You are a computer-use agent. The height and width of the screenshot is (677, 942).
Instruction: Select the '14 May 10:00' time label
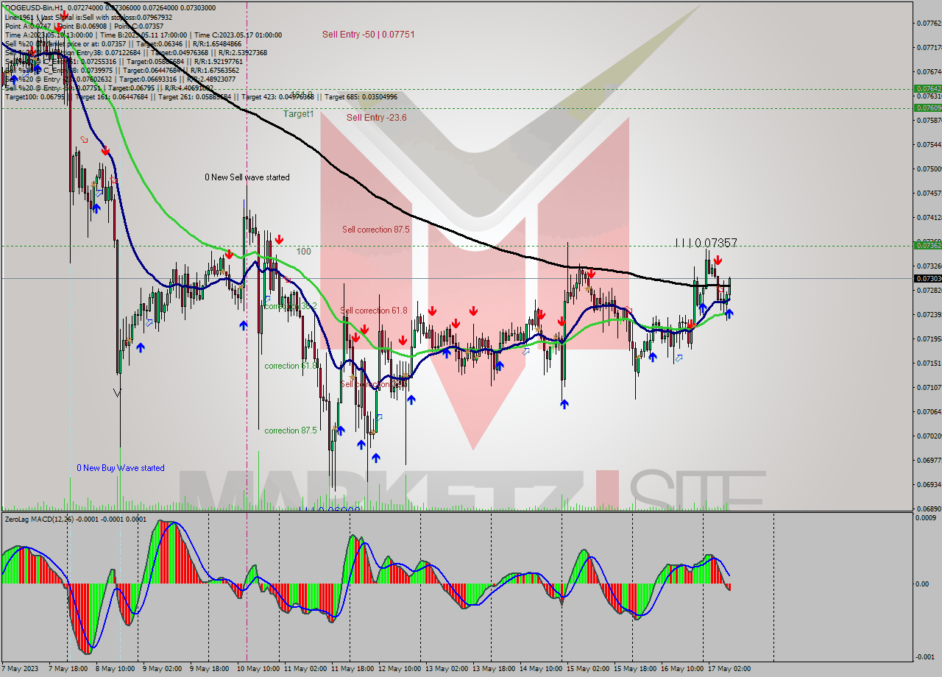[541, 668]
